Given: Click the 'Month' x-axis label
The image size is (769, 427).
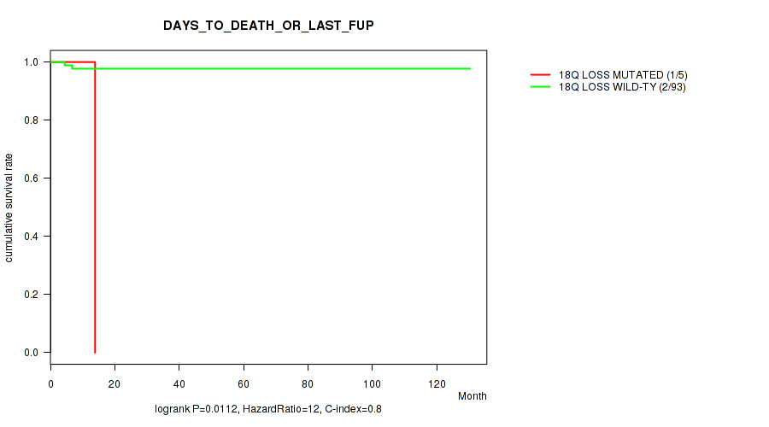Looking at the screenshot, I should point(472,396).
